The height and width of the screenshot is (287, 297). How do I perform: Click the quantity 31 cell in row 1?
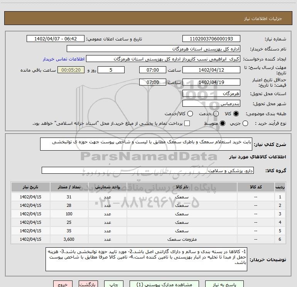pos(69,197)
